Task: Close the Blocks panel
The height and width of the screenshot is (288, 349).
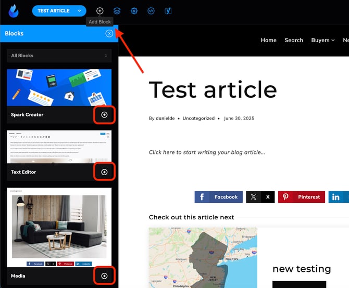Action: click(109, 33)
